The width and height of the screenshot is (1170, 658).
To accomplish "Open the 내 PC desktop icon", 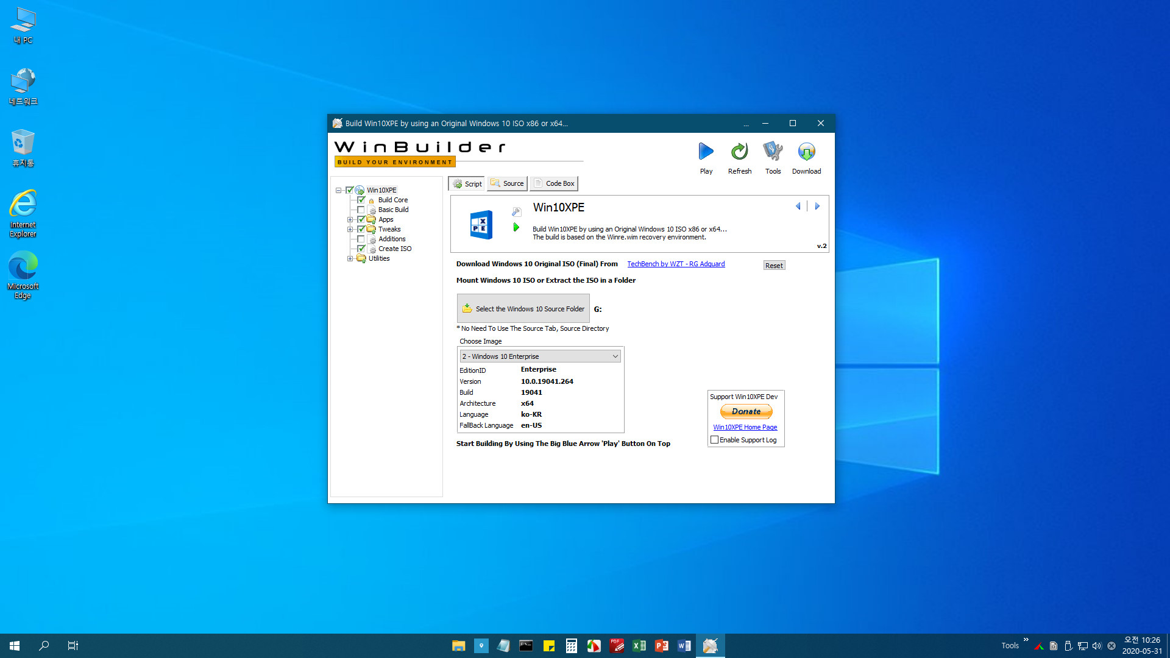I will click(23, 26).
